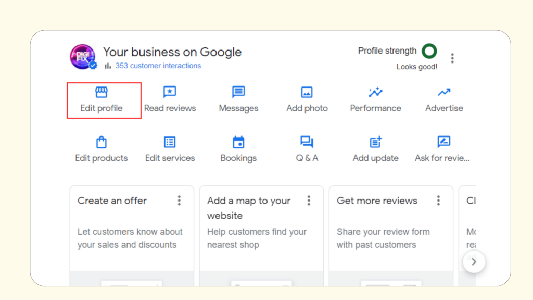
Task: Click the Get more reviews card title
Action: click(x=377, y=201)
